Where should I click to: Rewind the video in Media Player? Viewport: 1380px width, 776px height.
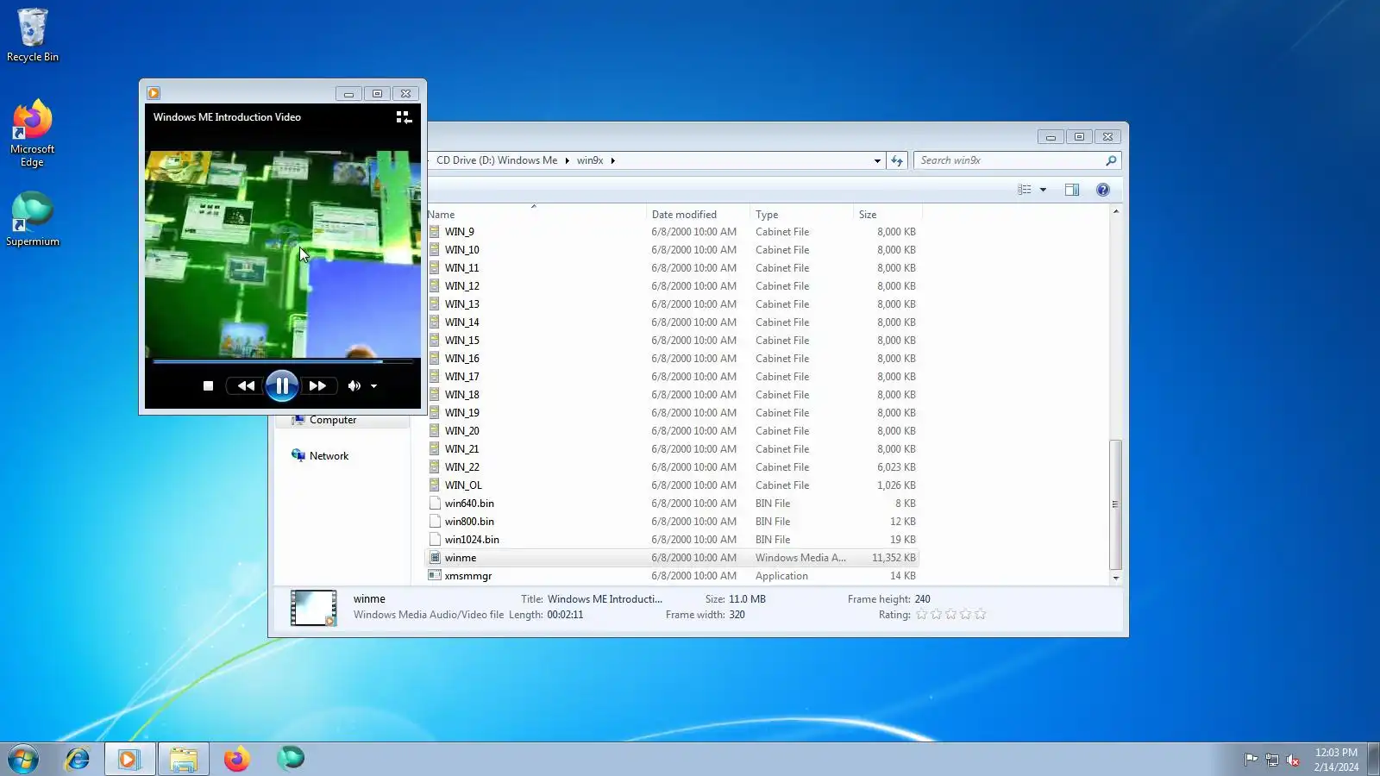point(246,386)
